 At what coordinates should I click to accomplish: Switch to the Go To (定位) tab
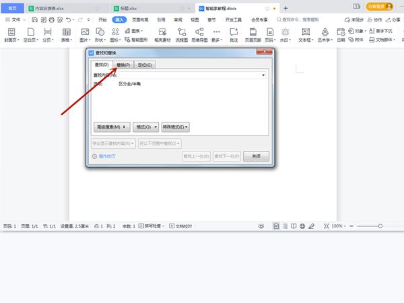145,65
